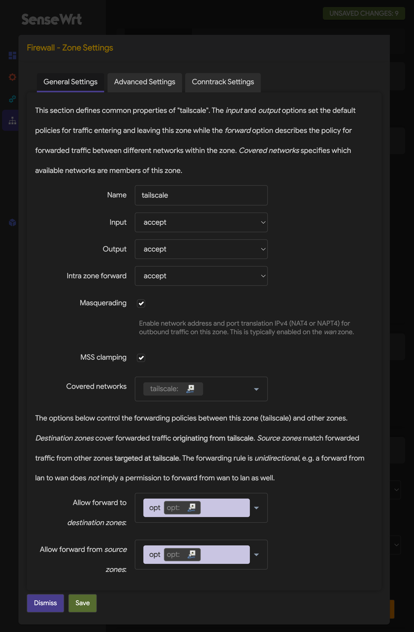Uncheck the MSS clamping checkbox
Image resolution: width=414 pixels, height=632 pixels.
[141, 358]
